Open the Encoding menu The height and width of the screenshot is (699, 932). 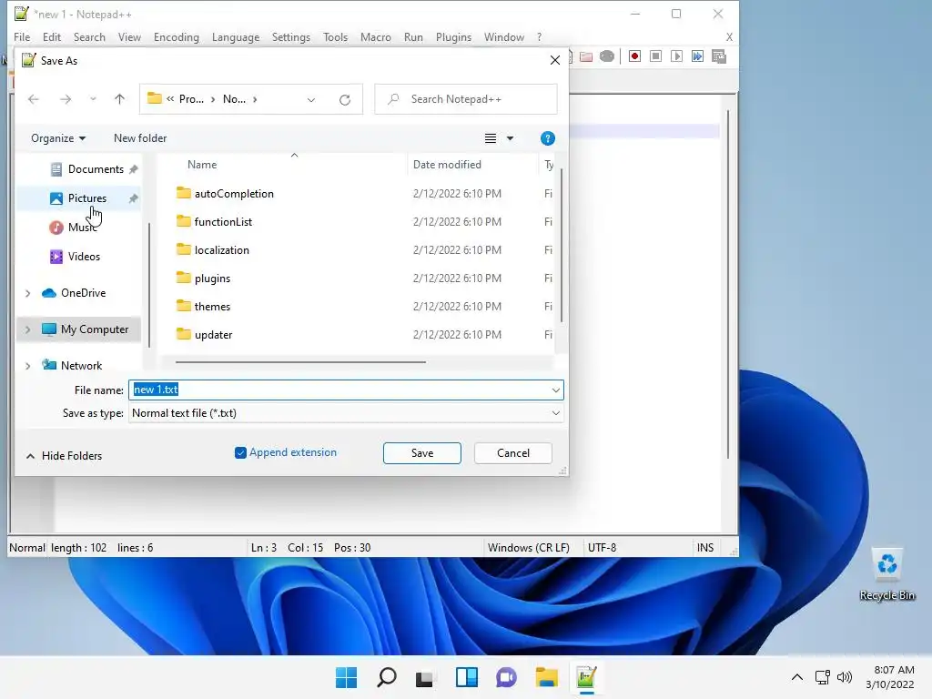pos(177,36)
